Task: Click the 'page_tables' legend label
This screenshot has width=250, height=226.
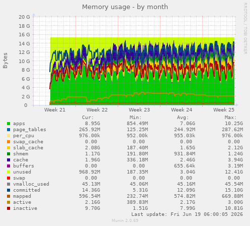Action: 30,130
